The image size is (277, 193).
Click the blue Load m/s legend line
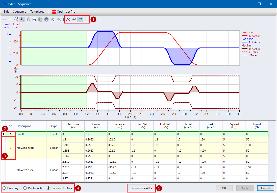pos(245,42)
